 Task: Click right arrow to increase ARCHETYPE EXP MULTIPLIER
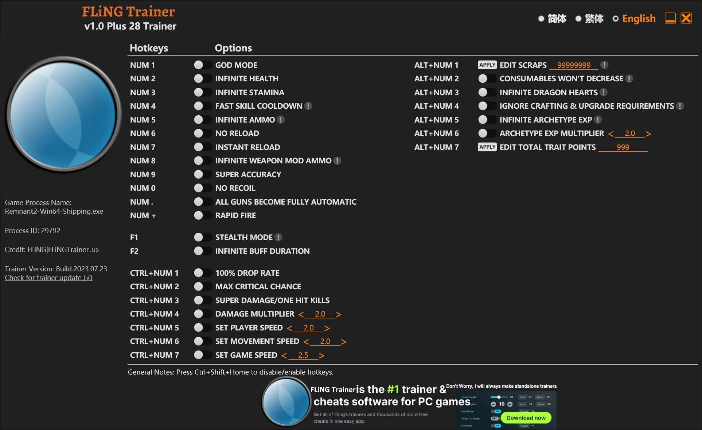coord(648,133)
